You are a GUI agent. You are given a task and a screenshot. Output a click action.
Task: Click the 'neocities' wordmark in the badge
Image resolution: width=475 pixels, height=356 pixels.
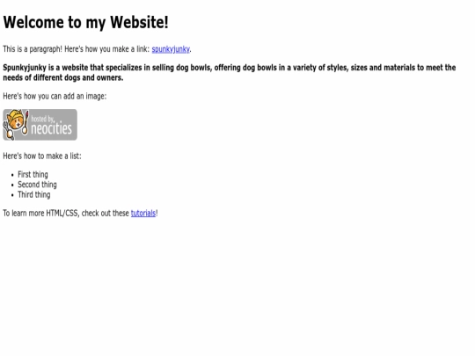click(52, 128)
